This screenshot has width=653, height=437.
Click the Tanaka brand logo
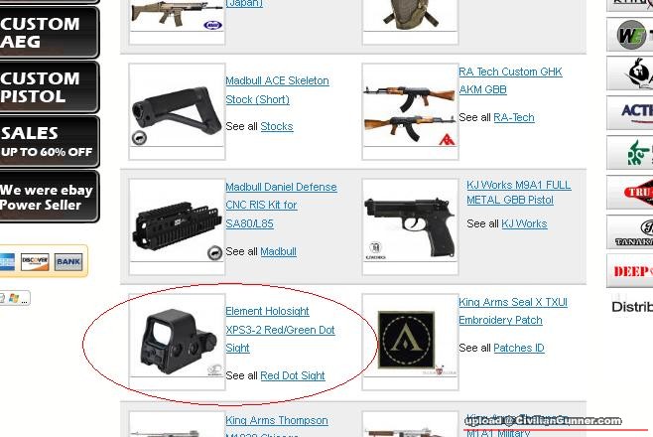click(x=629, y=232)
